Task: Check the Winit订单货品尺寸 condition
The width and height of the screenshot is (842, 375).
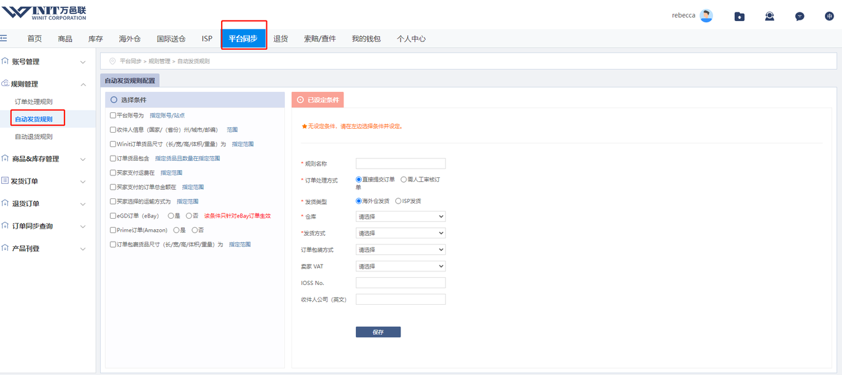Action: (x=112, y=144)
